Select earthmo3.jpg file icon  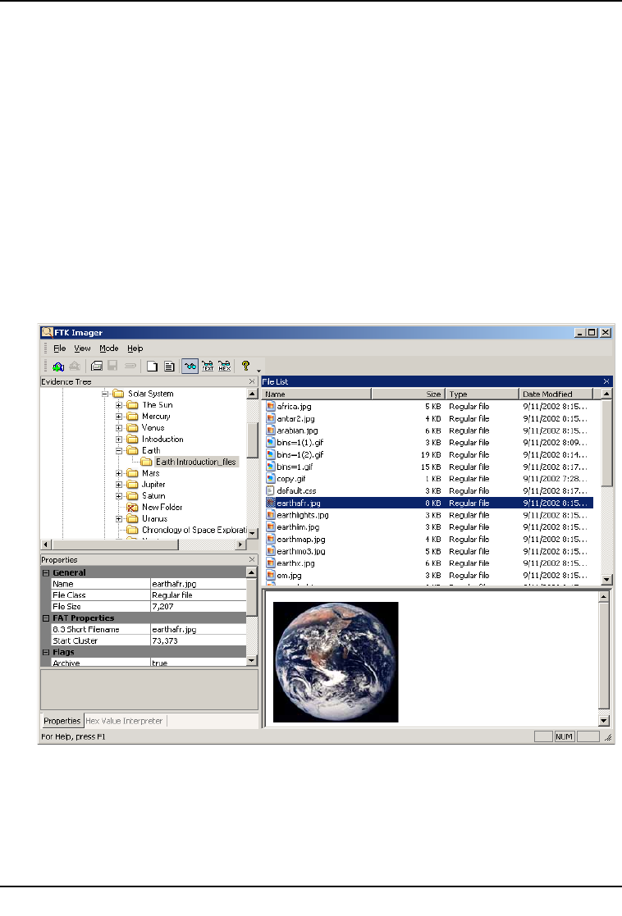(271, 551)
